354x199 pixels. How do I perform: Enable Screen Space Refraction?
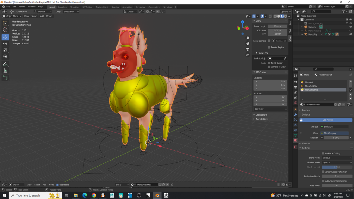tap(323, 172)
